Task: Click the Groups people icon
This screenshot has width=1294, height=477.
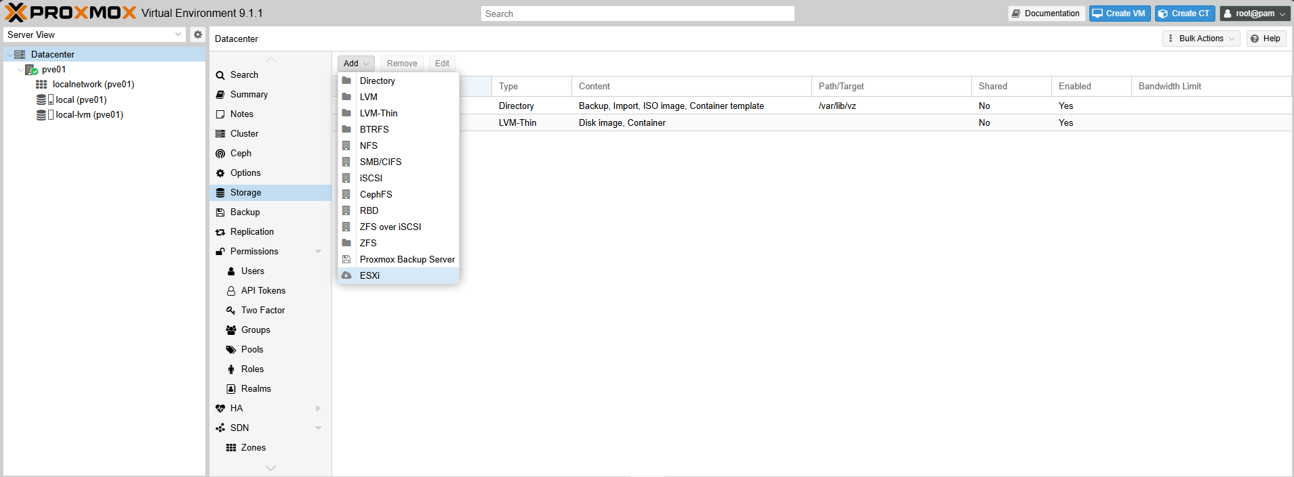Action: (x=231, y=330)
